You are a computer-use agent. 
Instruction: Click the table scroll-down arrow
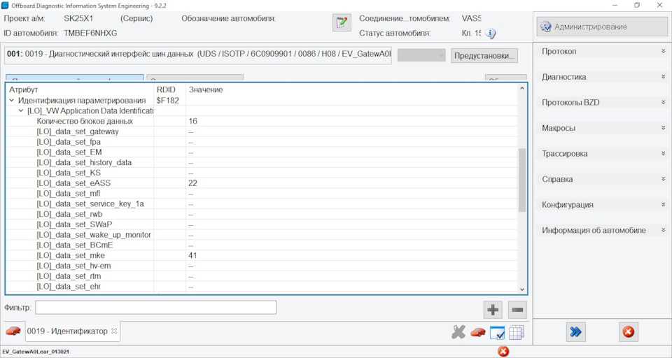pyautogui.click(x=522, y=289)
